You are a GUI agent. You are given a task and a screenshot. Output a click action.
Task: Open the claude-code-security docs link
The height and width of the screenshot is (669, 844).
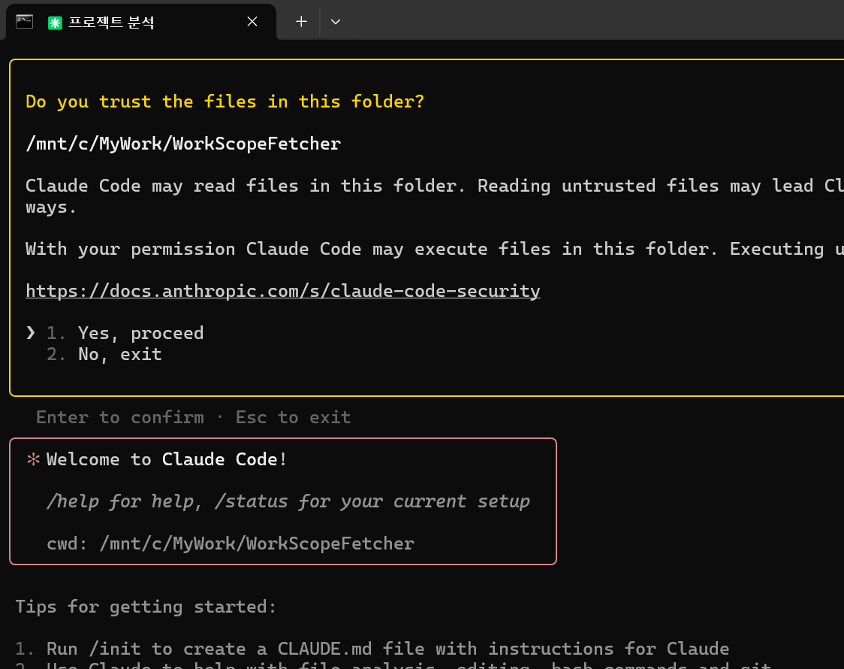(282, 291)
